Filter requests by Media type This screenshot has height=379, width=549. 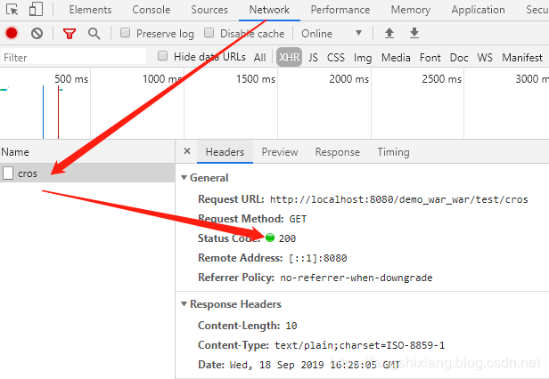tap(396, 57)
